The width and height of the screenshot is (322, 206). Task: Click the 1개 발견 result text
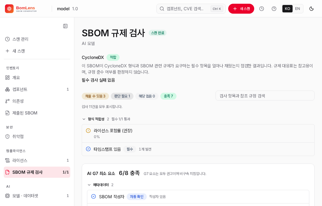[145, 149]
